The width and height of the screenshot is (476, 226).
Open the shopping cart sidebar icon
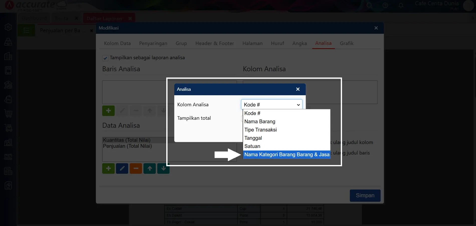click(x=8, y=113)
